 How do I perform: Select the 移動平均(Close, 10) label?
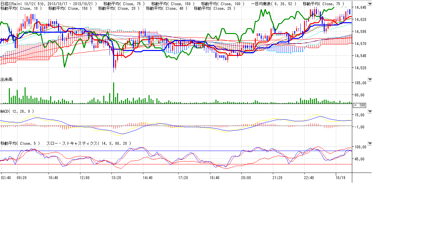coord(21,8)
